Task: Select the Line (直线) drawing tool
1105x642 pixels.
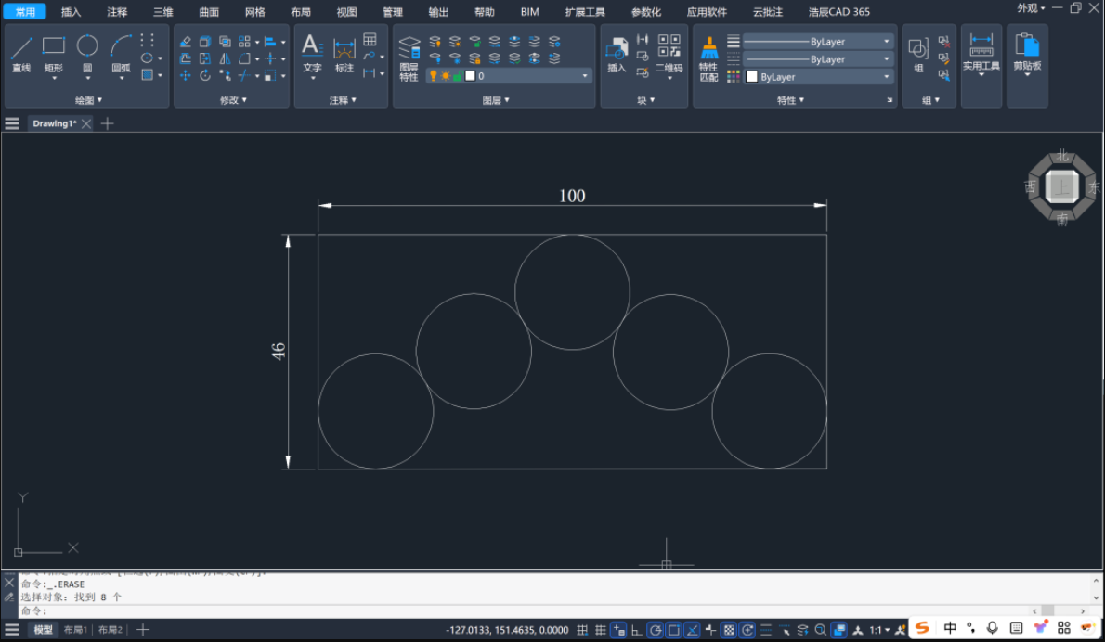Action: click(x=21, y=54)
